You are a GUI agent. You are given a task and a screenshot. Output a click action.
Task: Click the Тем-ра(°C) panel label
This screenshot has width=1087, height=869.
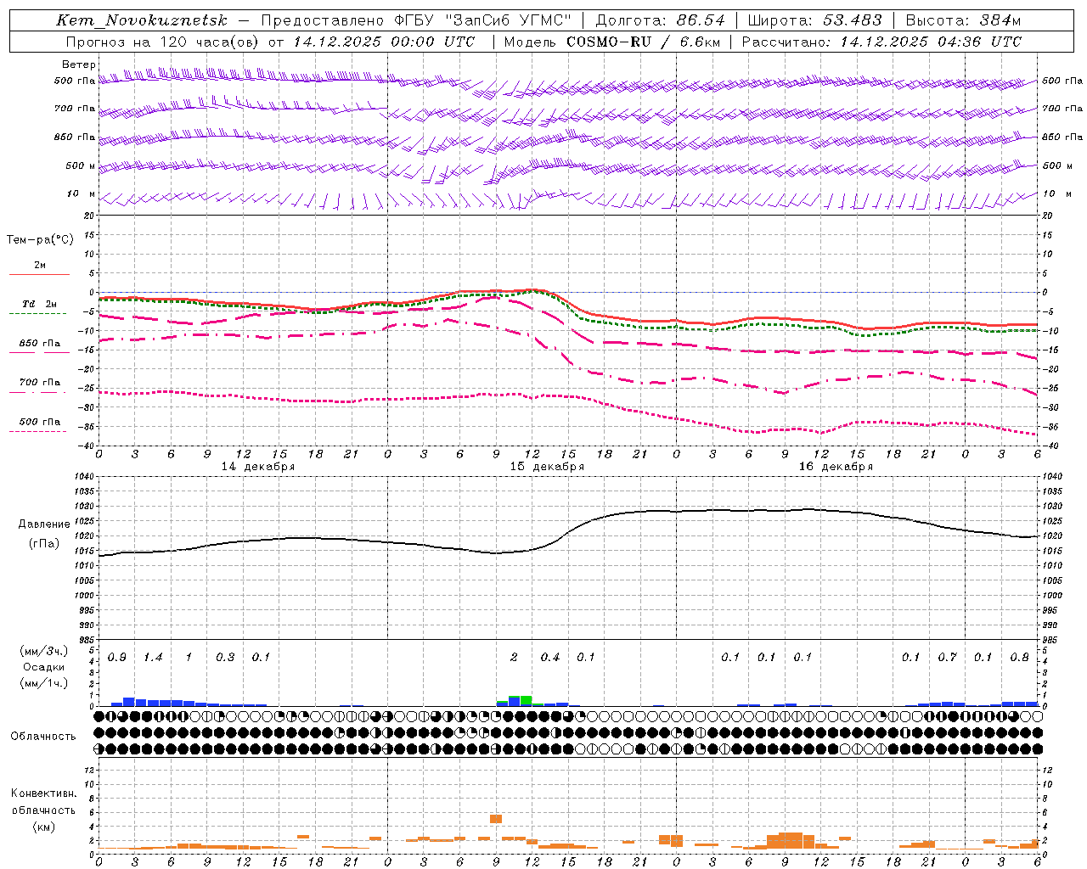point(40,240)
